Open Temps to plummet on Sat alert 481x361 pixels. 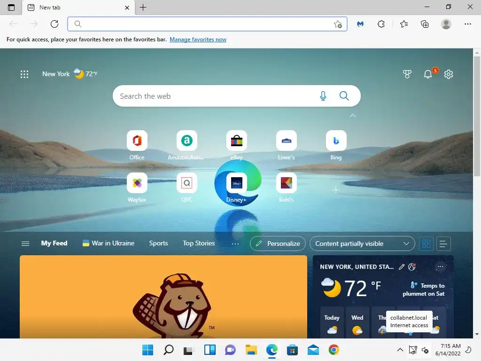click(424, 289)
